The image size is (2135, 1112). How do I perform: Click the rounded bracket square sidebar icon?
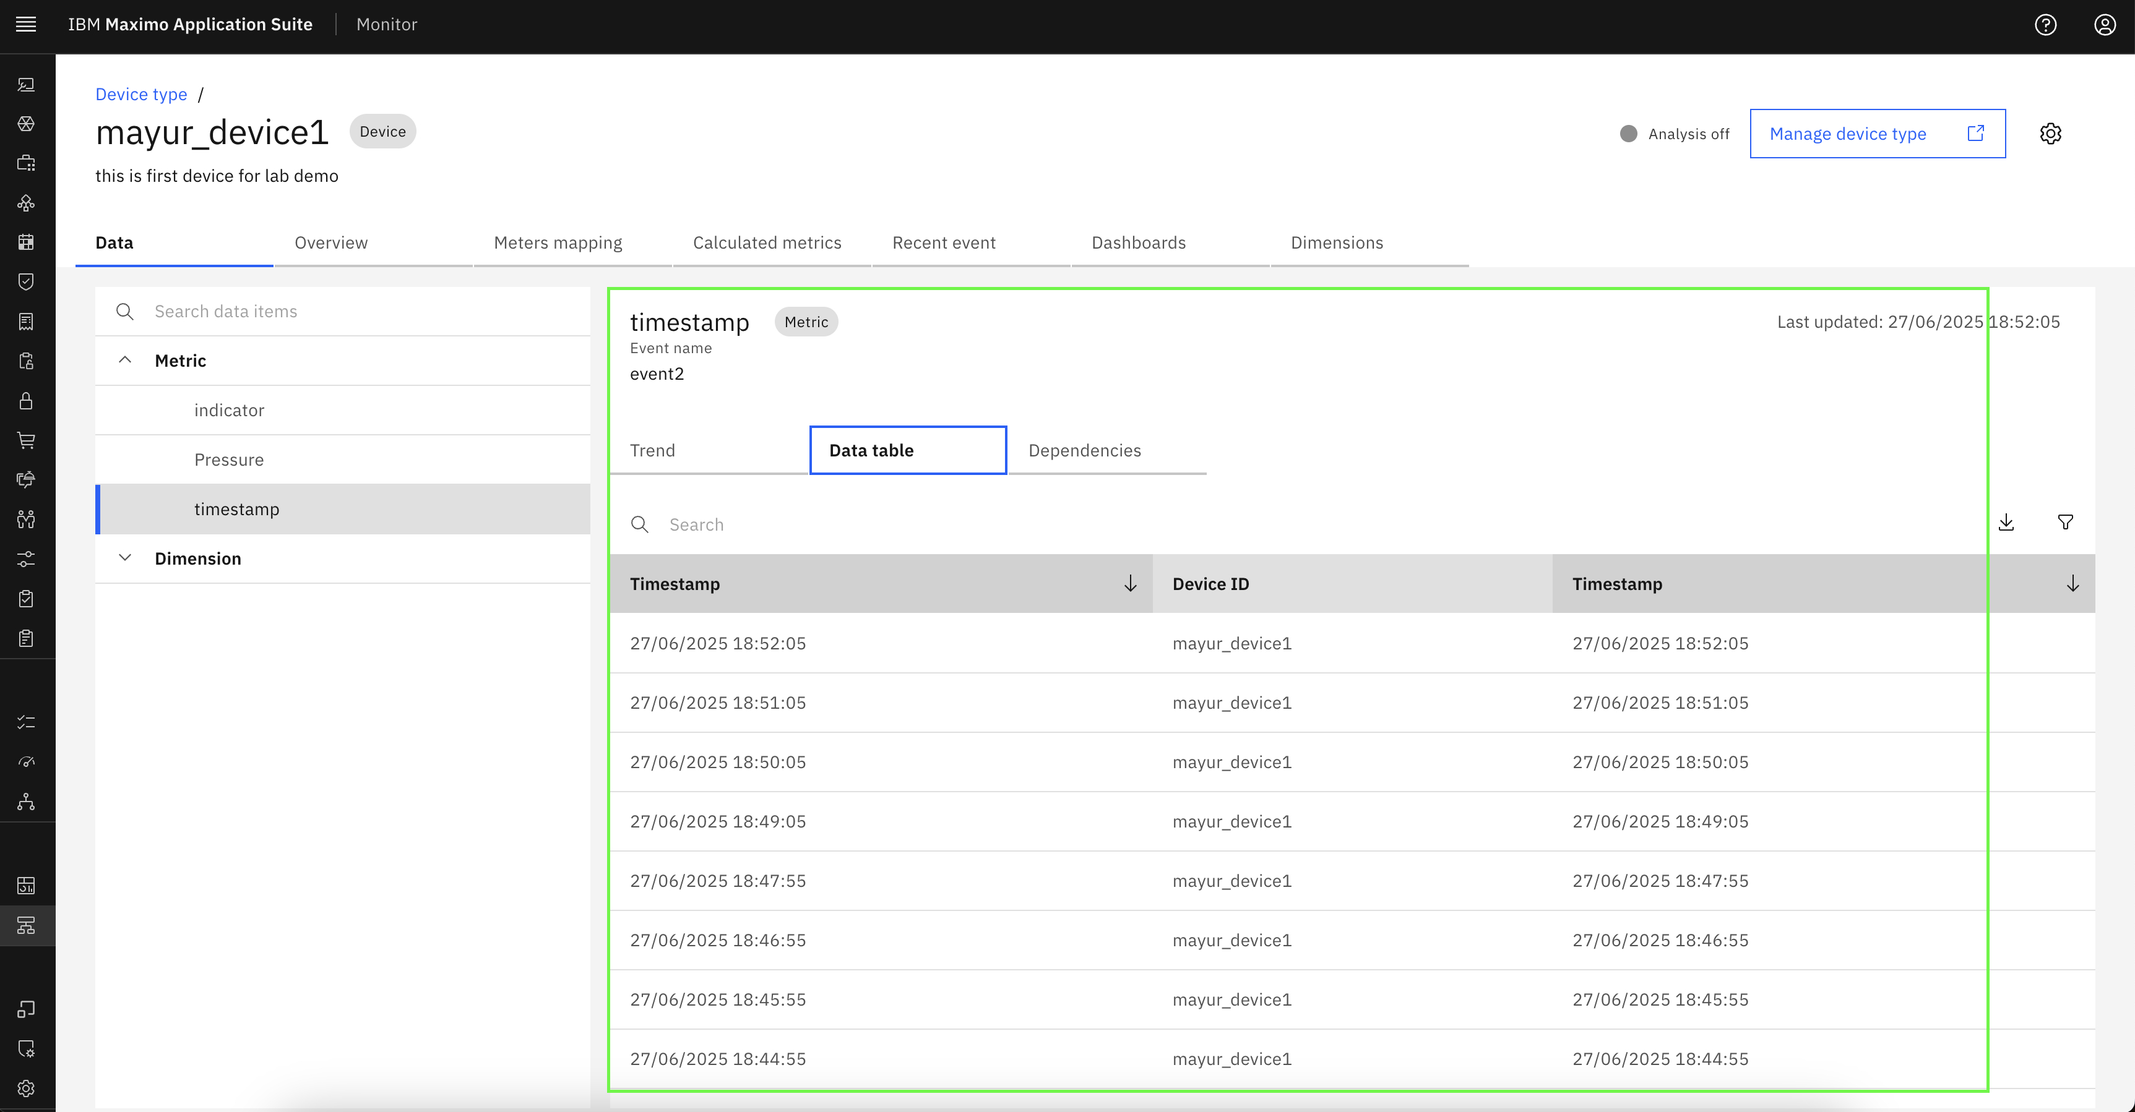coord(27,1009)
